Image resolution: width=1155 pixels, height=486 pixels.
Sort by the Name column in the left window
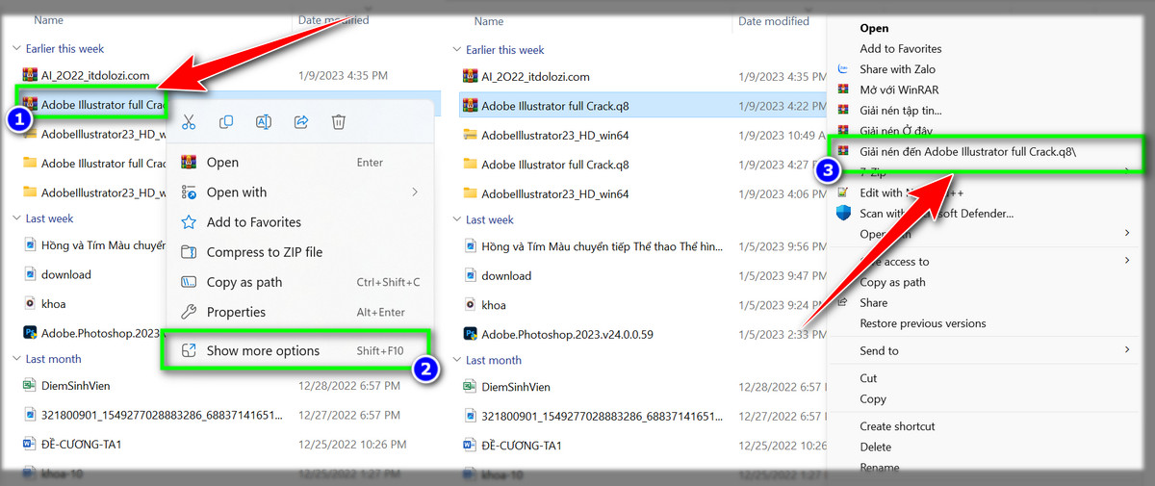[48, 19]
